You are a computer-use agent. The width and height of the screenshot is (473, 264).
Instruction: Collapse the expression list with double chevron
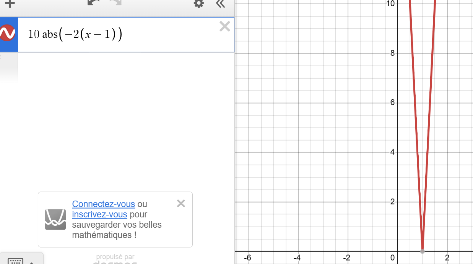click(220, 4)
